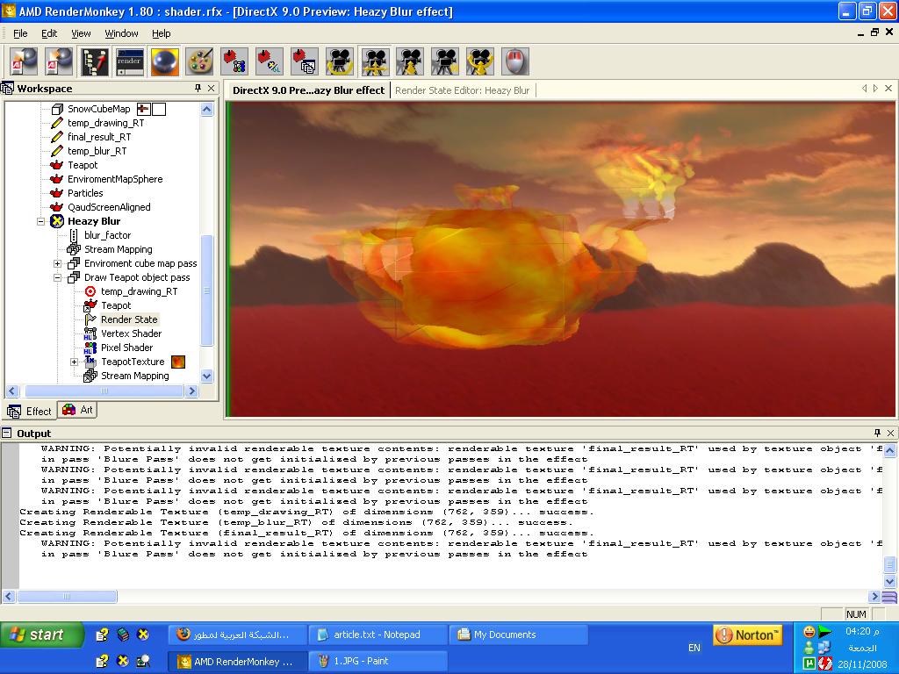This screenshot has height=674, width=899.
Task: Click the pencil icon next to final_result_RT
Action: click(57, 137)
